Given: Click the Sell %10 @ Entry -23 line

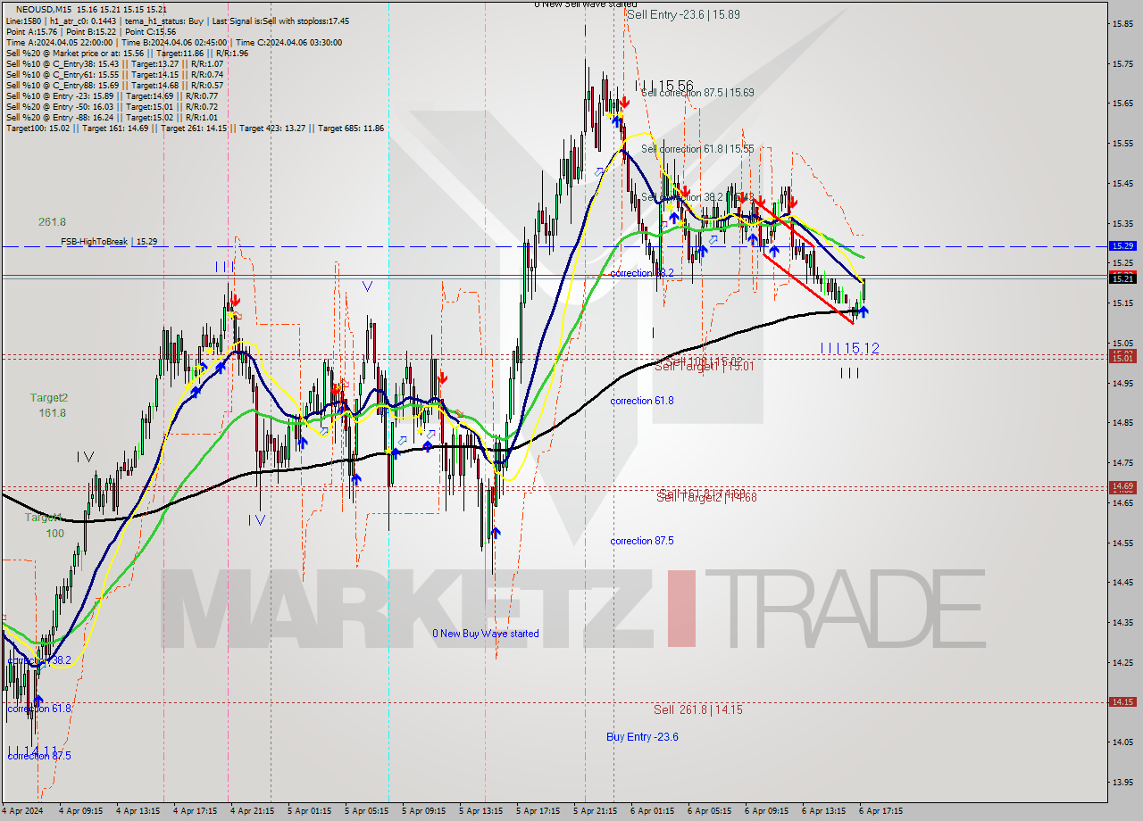Looking at the screenshot, I should 112,95.
